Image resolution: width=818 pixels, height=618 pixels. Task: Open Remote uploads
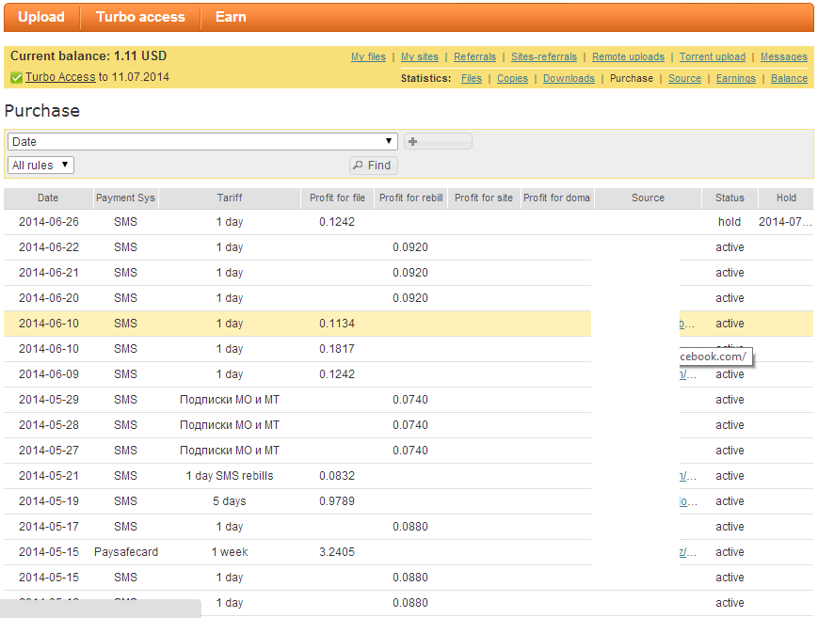pyautogui.click(x=628, y=56)
